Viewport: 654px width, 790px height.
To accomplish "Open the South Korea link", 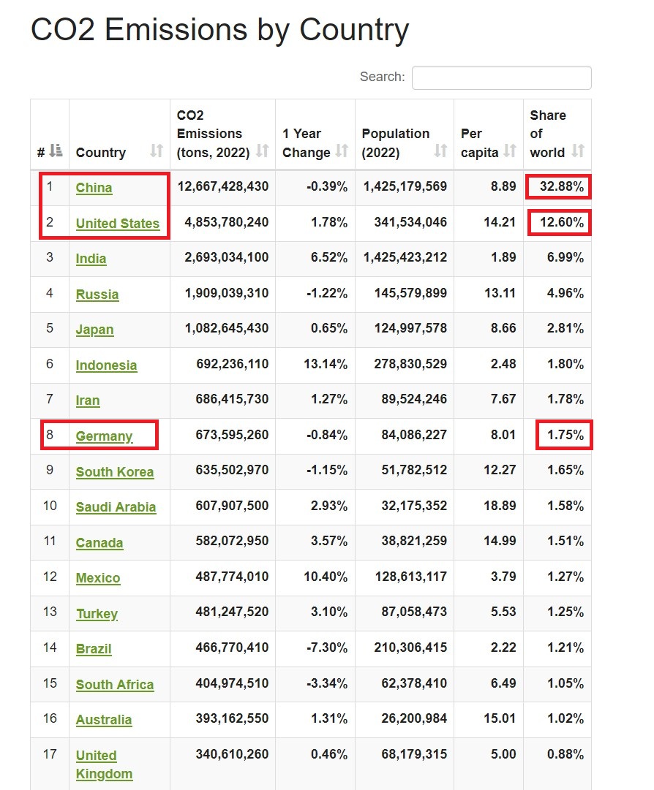I will pos(115,472).
